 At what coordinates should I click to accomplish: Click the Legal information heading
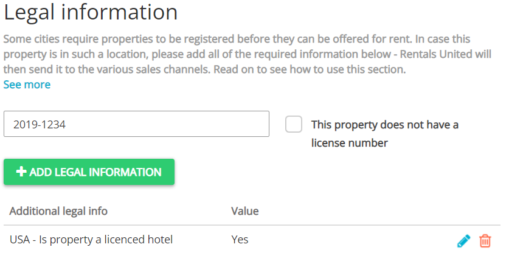[x=91, y=12]
